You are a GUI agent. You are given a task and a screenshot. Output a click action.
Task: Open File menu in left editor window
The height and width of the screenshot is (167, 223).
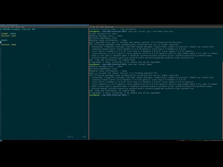[1, 27]
